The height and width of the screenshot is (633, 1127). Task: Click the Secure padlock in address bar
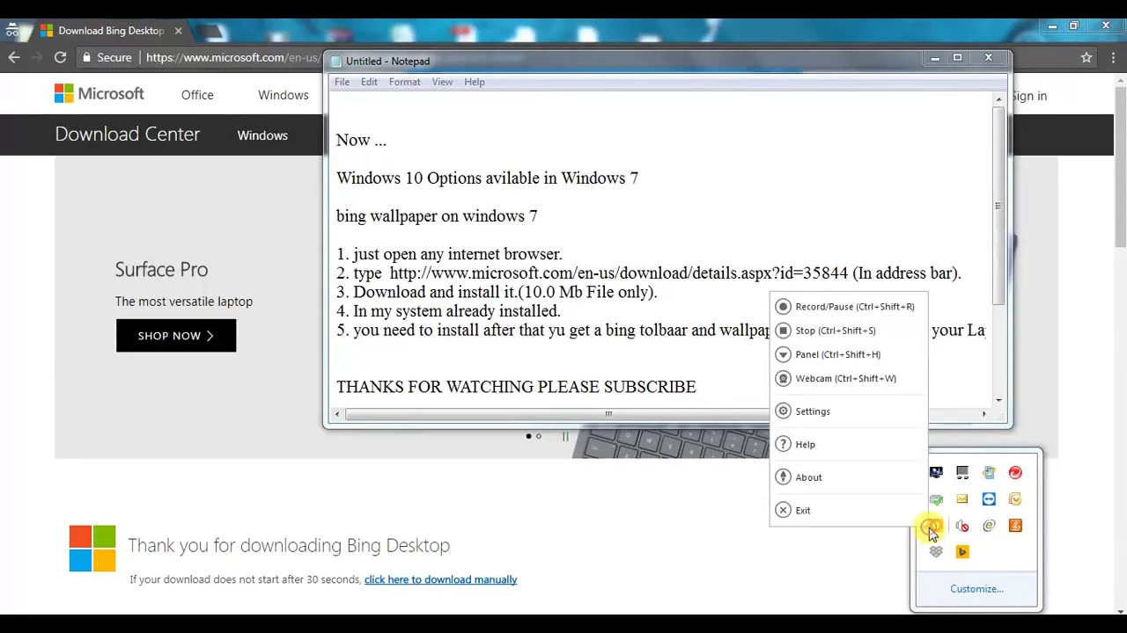[86, 57]
